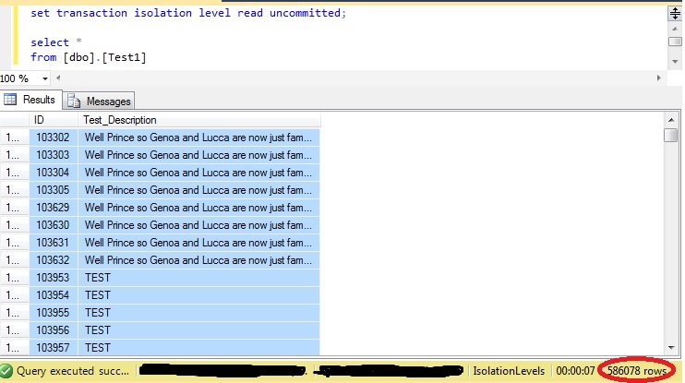Click the Messages tab icon
The width and height of the screenshot is (685, 383).
pos(74,101)
